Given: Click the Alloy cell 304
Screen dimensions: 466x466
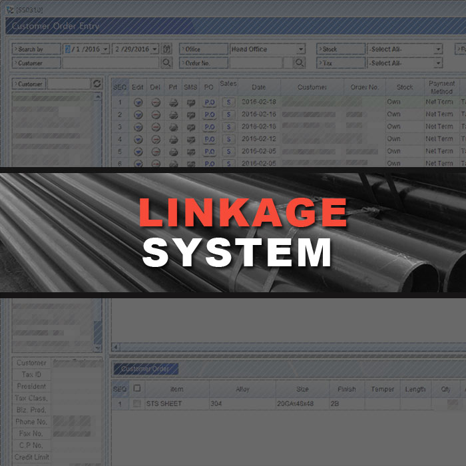Looking at the screenshot, I should pos(242,403).
